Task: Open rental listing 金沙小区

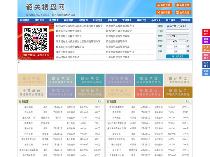Action: click(116, 134)
